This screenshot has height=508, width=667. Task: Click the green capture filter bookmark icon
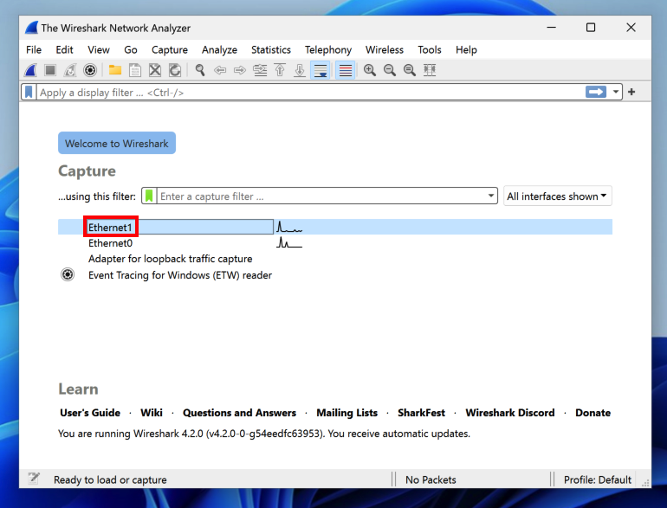point(149,196)
